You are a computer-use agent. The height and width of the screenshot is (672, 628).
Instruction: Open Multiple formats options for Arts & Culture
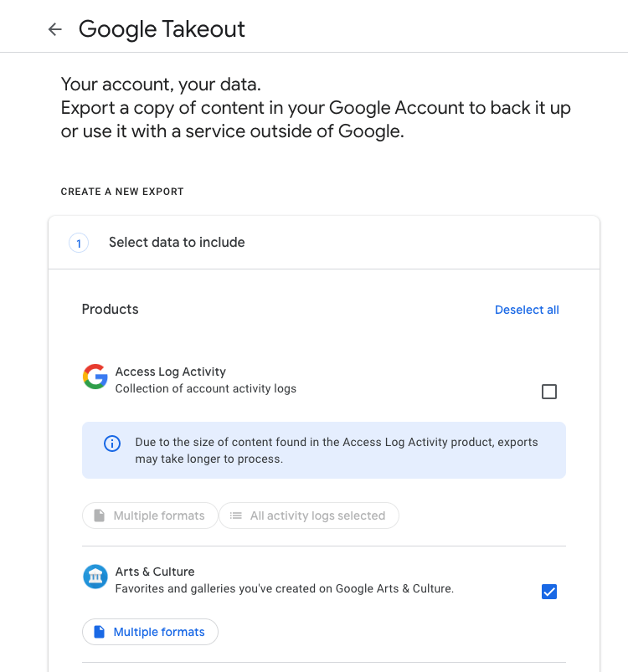150,632
